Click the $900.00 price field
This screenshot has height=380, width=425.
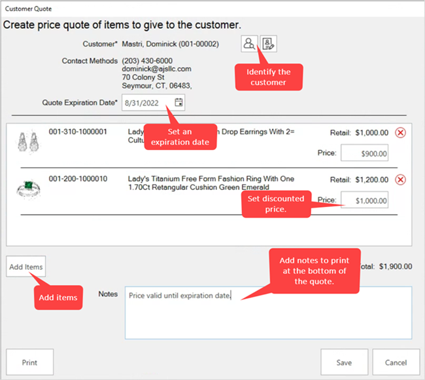pos(364,154)
